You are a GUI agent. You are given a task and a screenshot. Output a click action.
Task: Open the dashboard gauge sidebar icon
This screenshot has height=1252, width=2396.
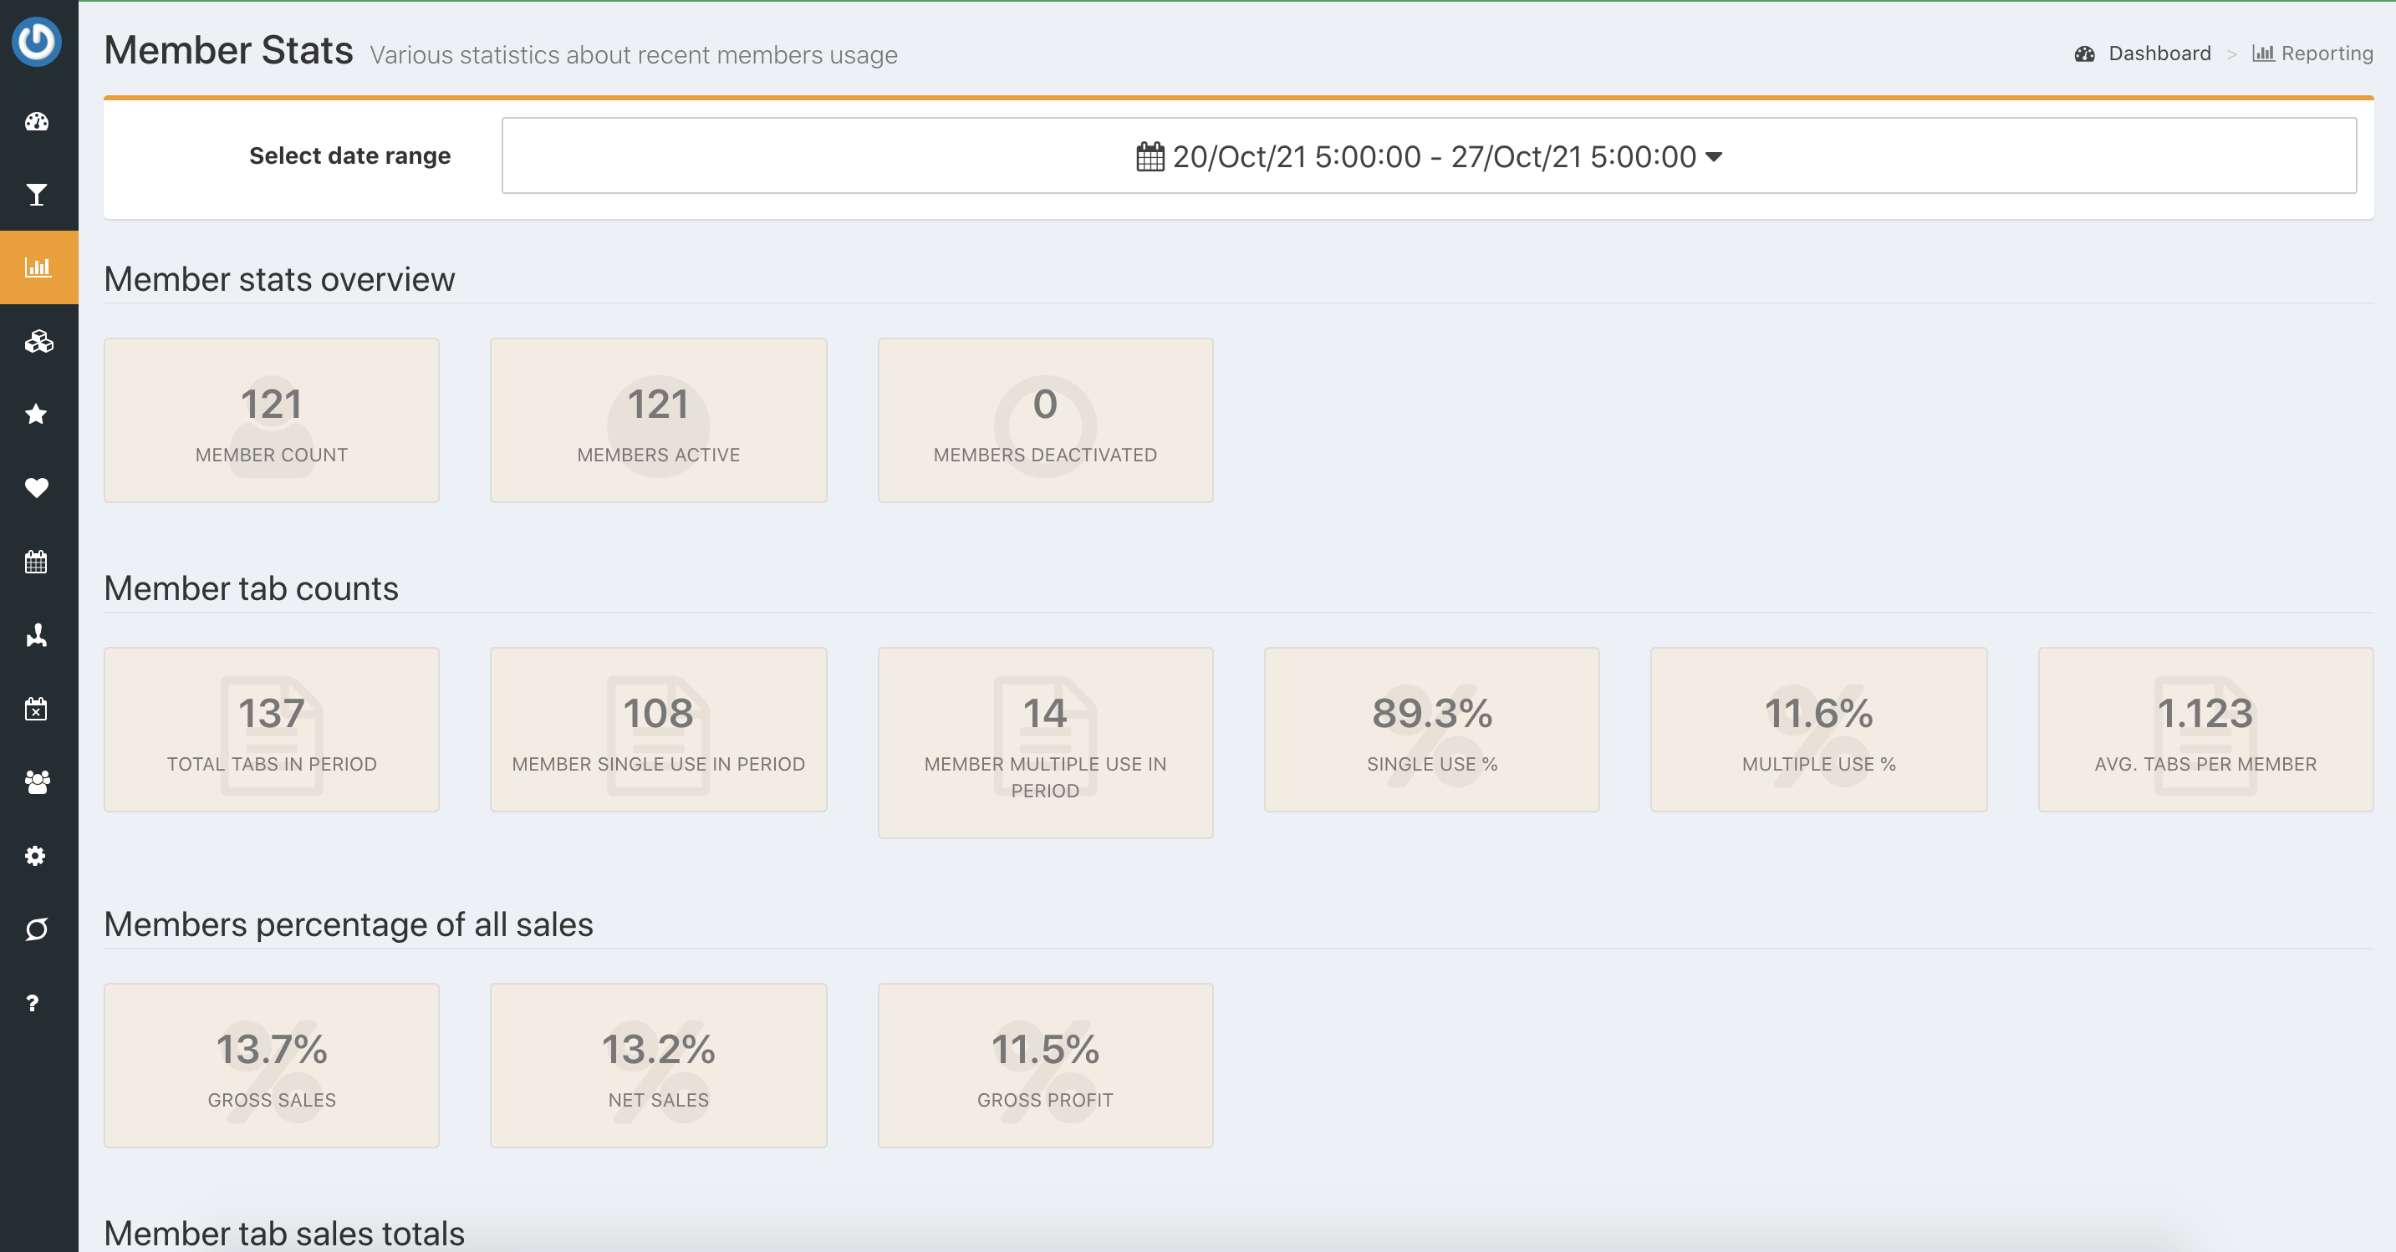coord(38,122)
